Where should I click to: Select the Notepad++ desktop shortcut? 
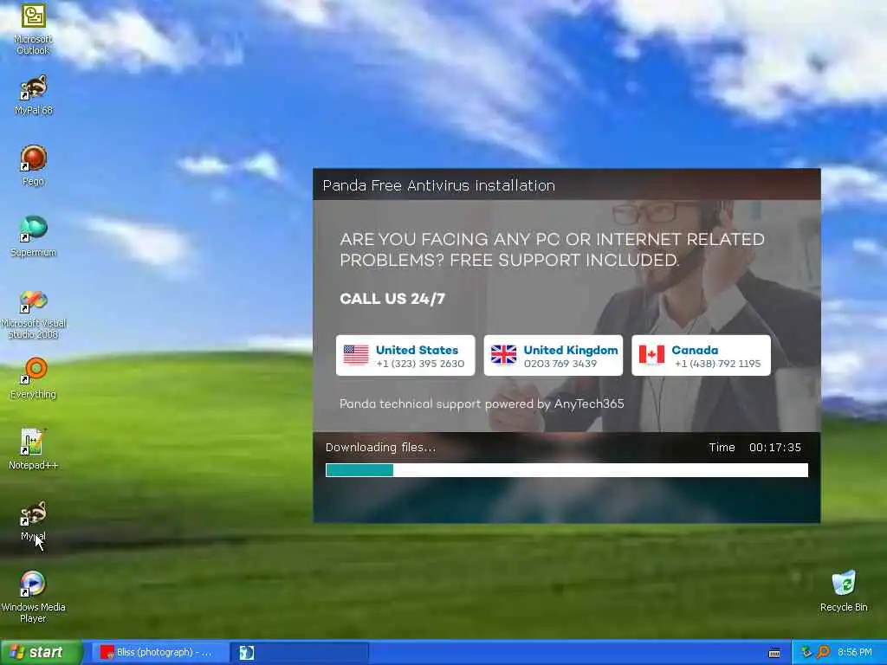point(34,449)
